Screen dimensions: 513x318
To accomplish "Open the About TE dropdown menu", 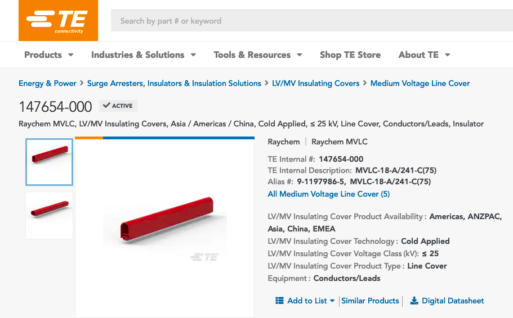I will [x=448, y=55].
